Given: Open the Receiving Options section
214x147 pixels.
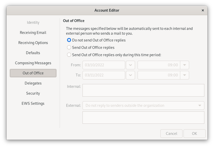Looking at the screenshot, I should pos(33,43).
